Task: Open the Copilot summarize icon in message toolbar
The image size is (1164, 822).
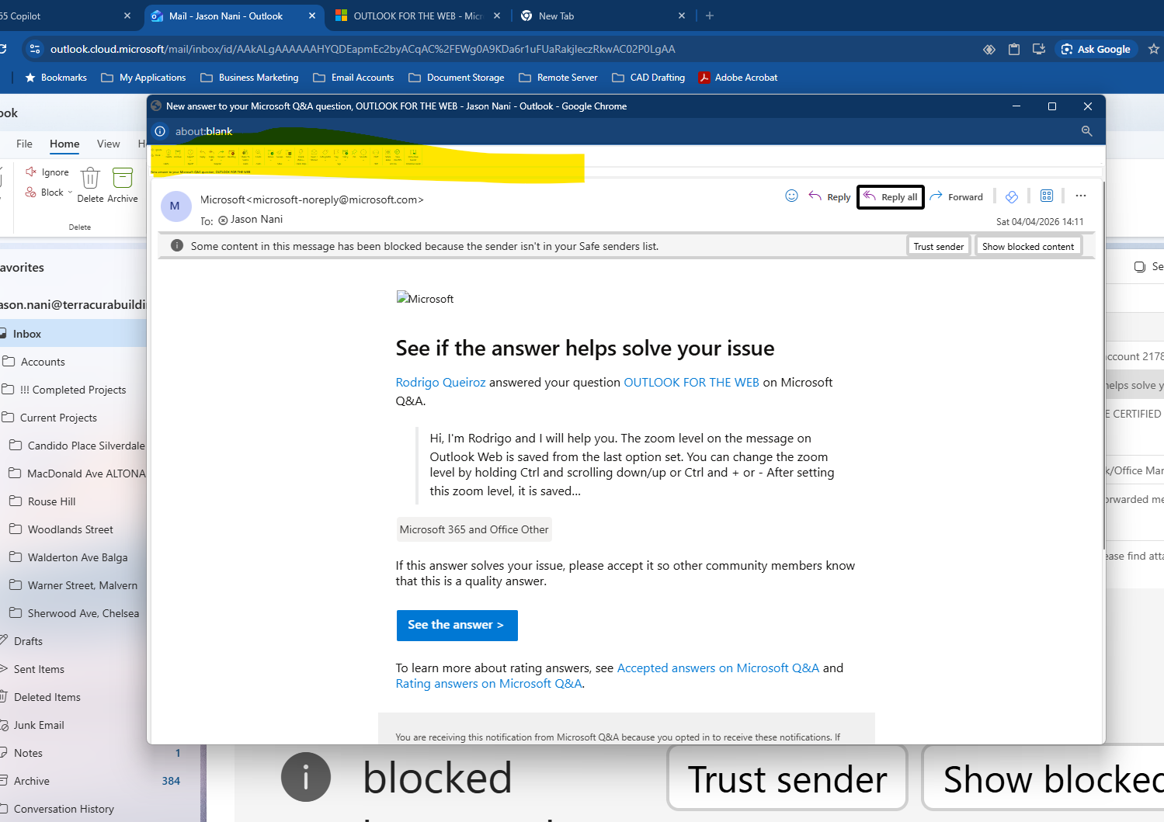Action: (x=1012, y=196)
